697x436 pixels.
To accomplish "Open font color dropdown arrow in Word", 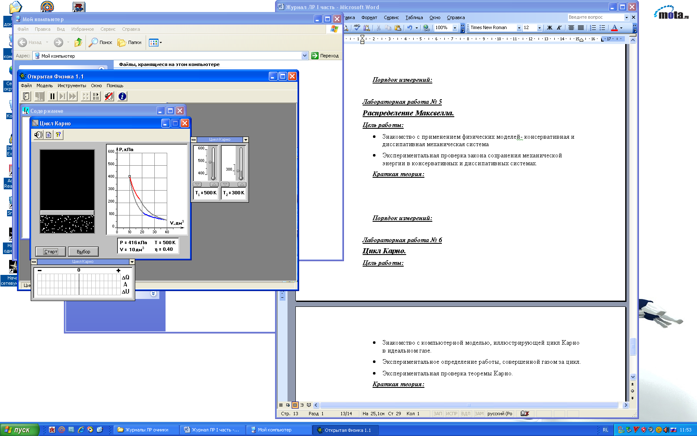I will coord(621,28).
